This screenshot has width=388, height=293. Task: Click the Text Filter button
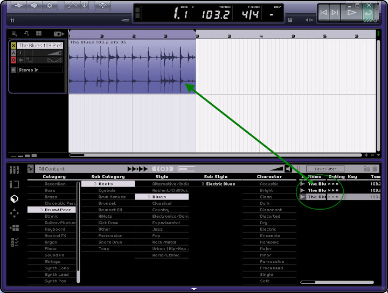[x=325, y=169]
